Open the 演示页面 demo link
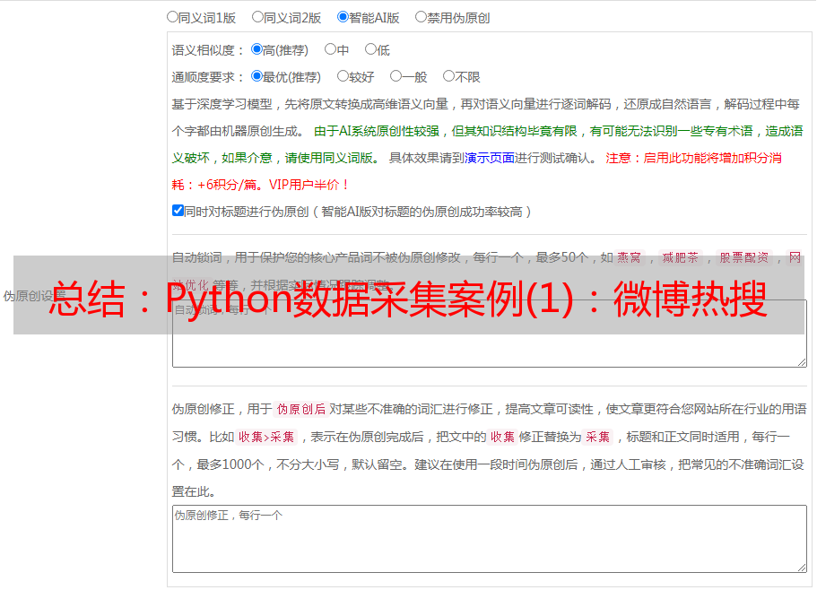Screen dimensions: 817x590 (x=490, y=158)
